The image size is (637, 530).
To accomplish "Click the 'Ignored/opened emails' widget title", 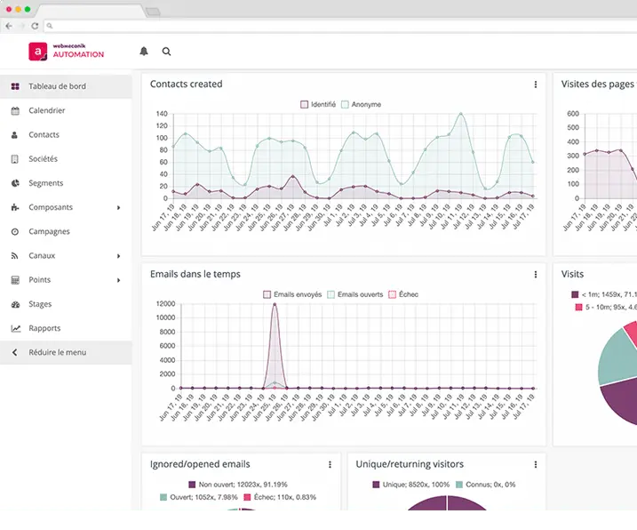I will click(x=200, y=464).
